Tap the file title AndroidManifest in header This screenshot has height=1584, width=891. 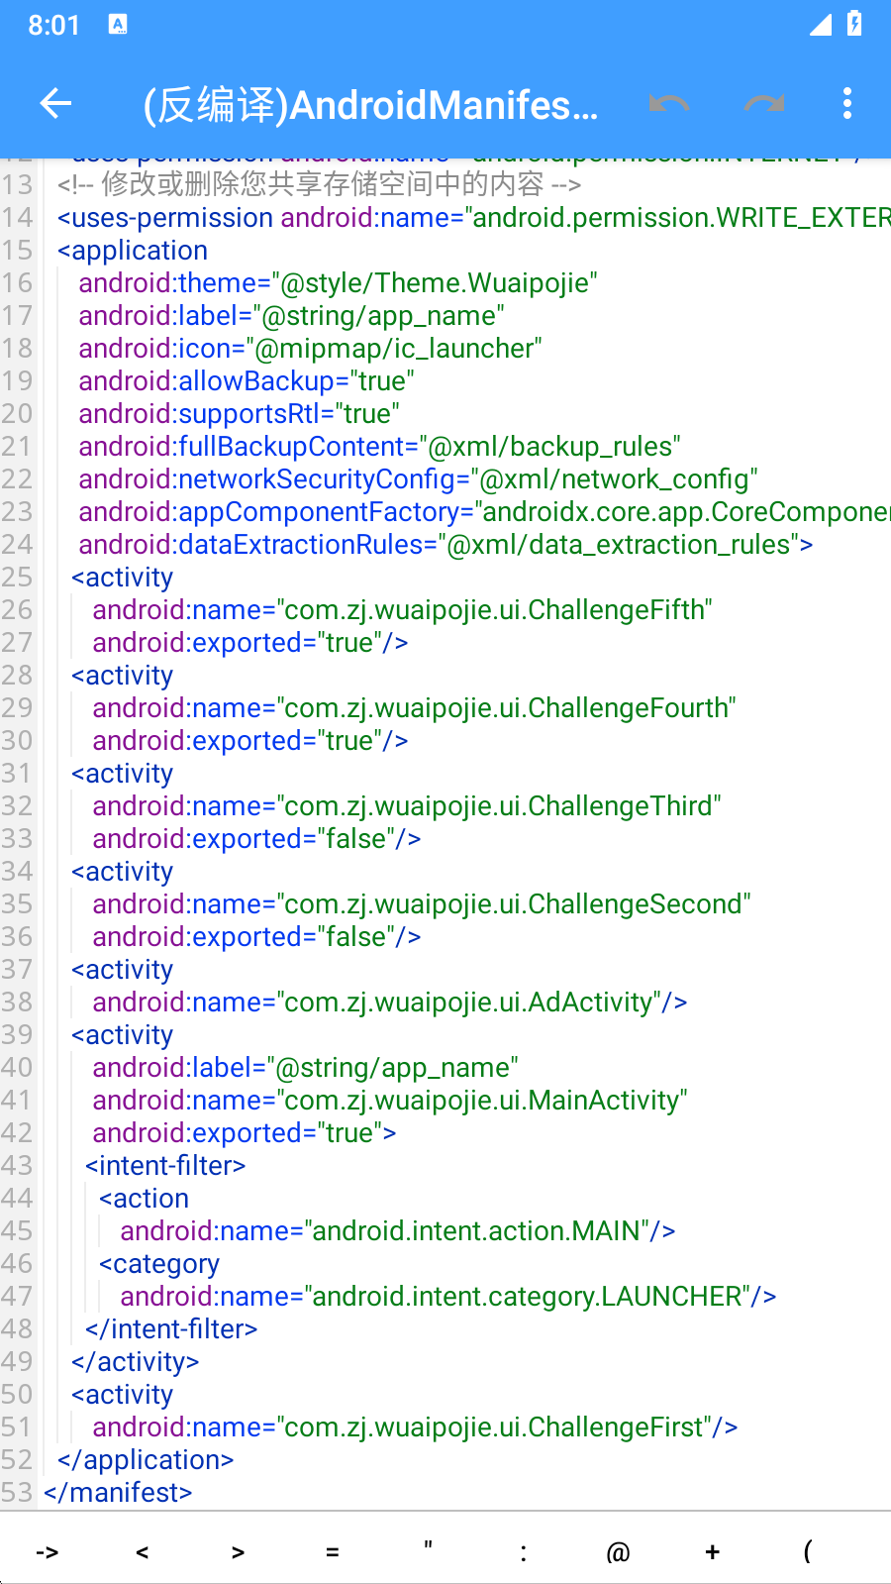tap(371, 105)
